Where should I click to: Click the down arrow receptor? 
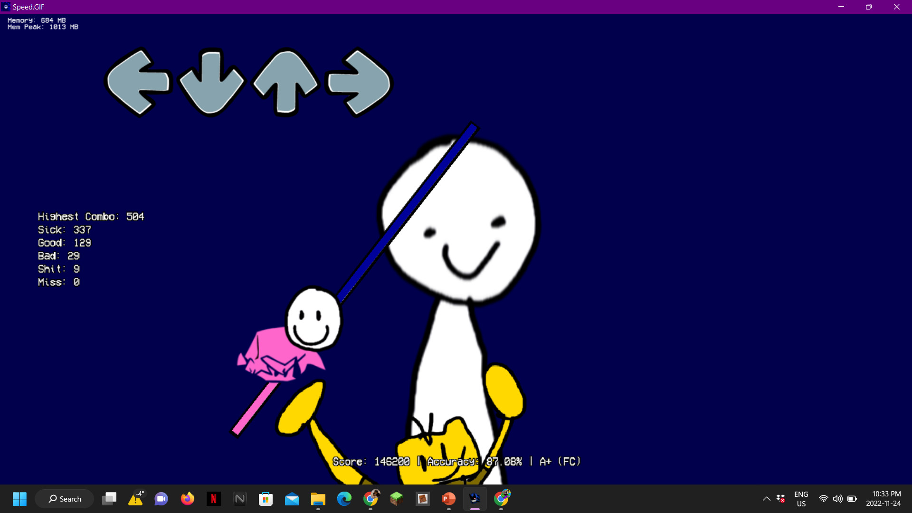[211, 83]
